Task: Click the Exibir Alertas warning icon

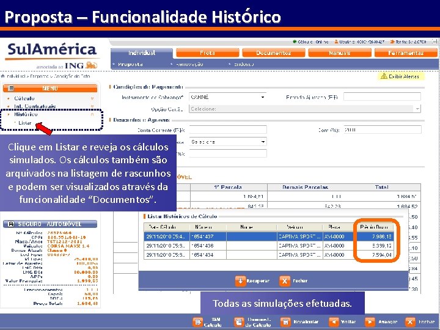Action: pyautogui.click(x=384, y=76)
